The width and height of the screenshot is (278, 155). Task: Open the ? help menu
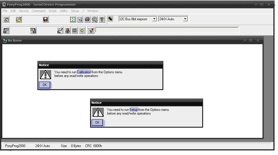click(83, 11)
